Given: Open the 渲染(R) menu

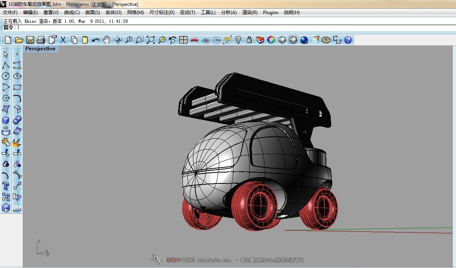Looking at the screenshot, I should point(250,13).
